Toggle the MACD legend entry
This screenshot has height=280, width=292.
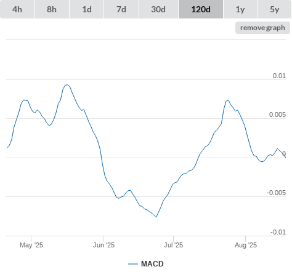tap(152, 264)
